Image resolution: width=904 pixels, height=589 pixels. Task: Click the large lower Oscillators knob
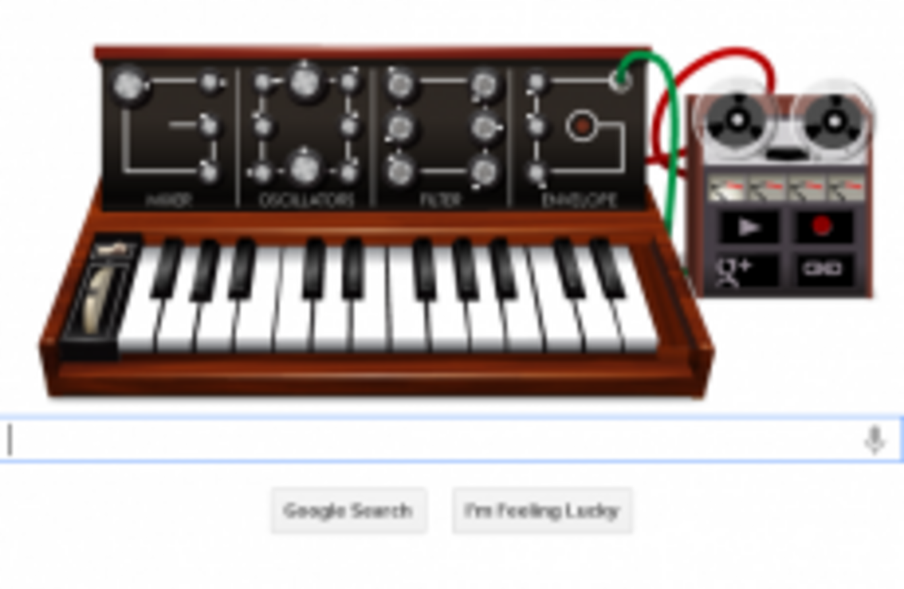[305, 167]
